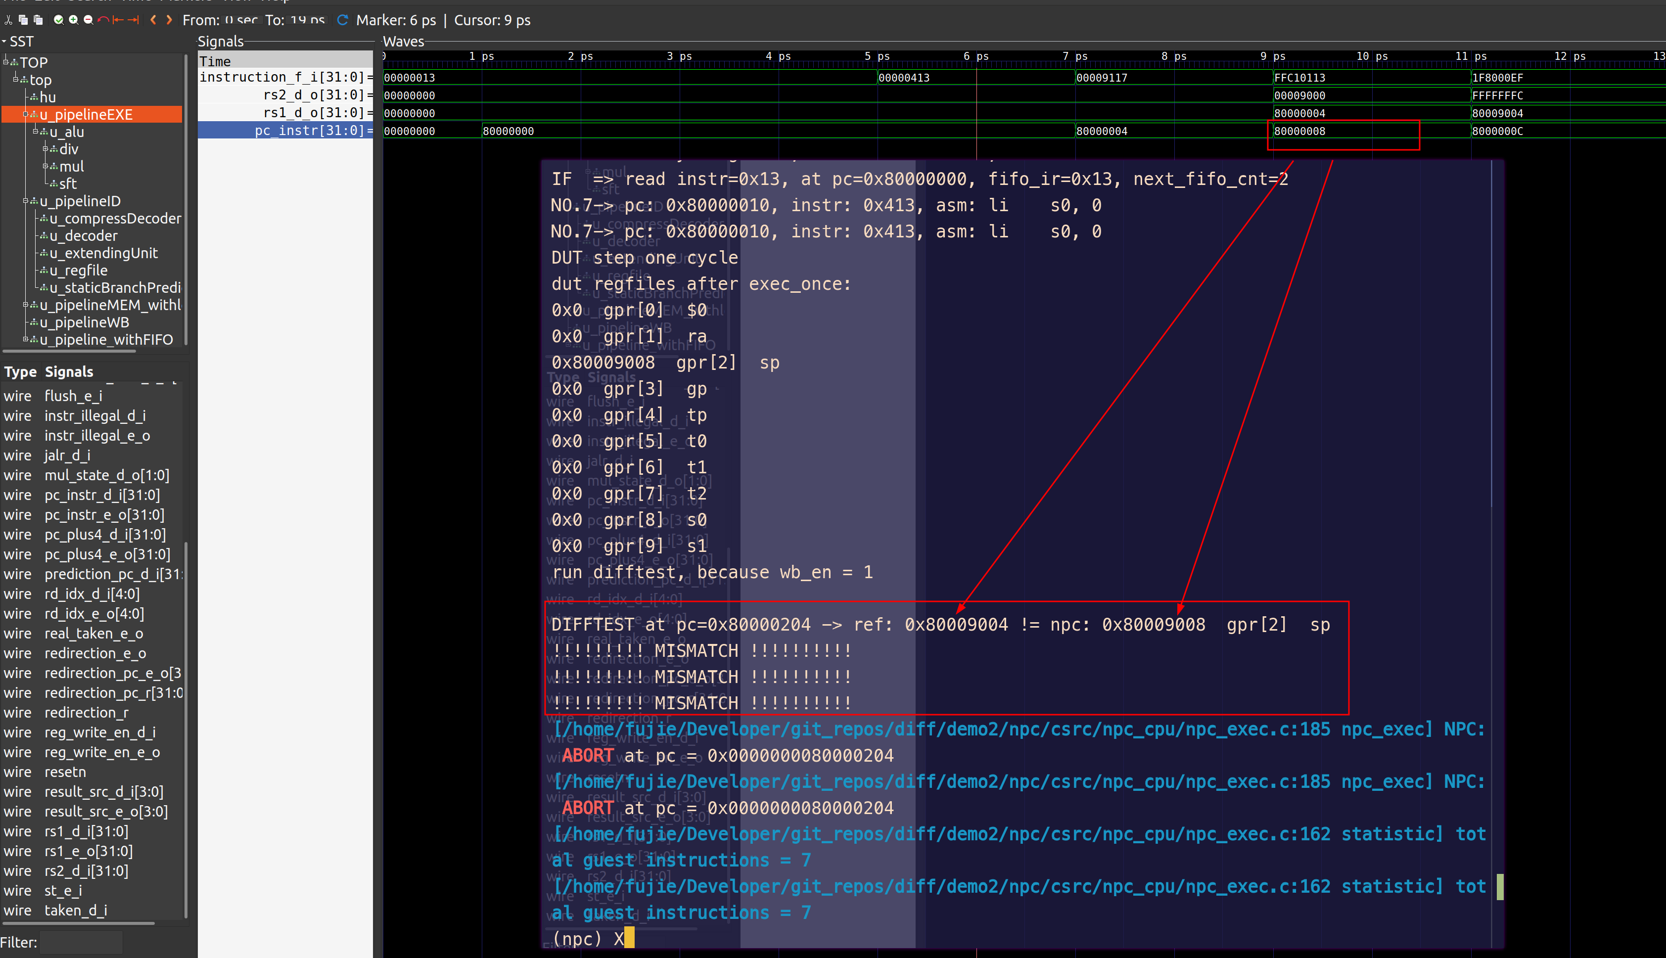
Task: Click the Paste toolbar icon
Action: (x=38, y=20)
